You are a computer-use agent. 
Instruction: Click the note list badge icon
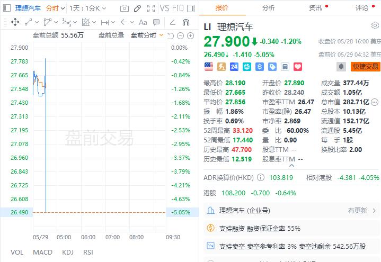pos(285,67)
